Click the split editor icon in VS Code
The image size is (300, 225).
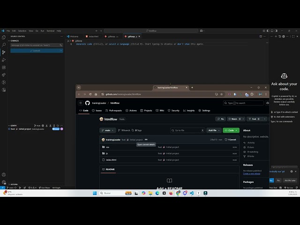point(261,37)
